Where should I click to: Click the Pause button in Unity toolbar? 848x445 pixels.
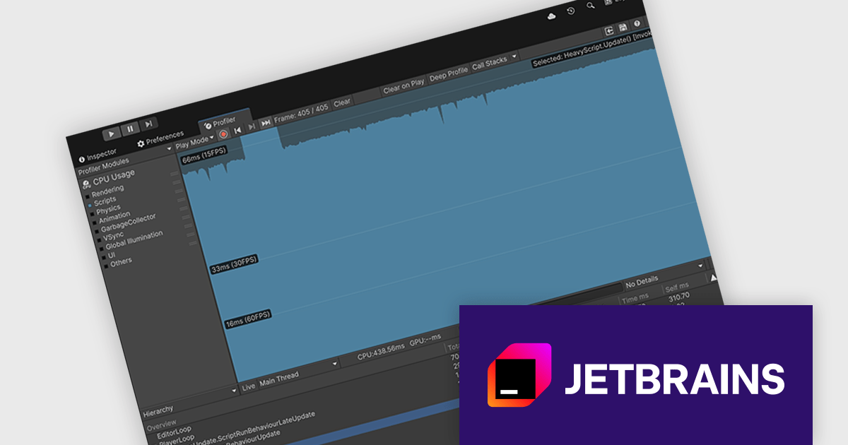coord(130,129)
